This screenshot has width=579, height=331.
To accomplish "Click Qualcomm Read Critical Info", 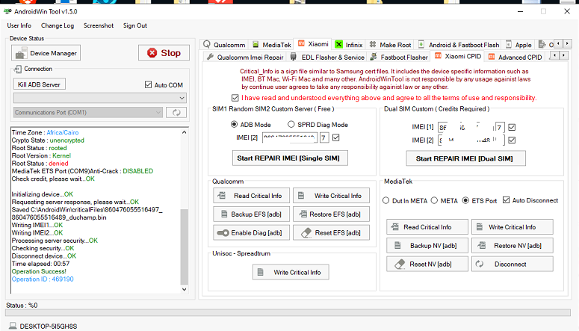I will [x=252, y=196].
